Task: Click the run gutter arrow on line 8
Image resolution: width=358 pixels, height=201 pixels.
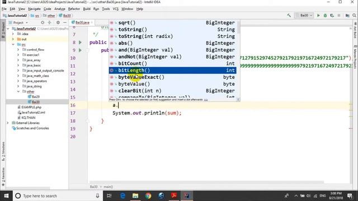Action: pyautogui.click(x=80, y=42)
